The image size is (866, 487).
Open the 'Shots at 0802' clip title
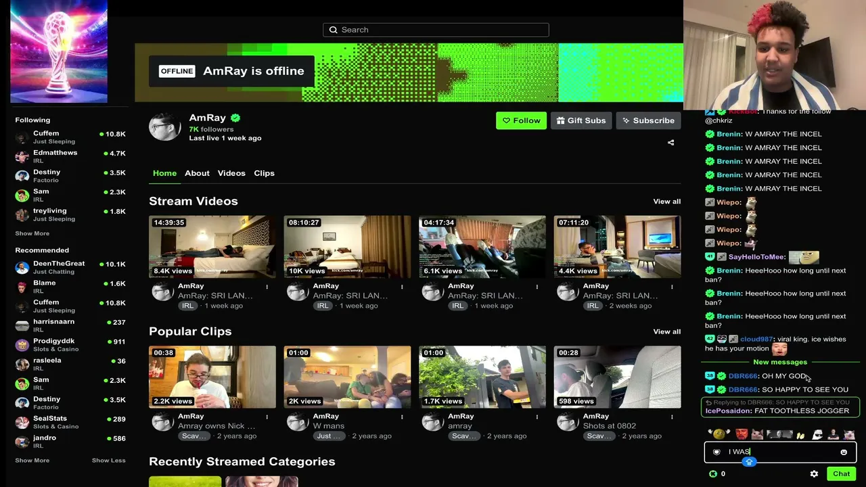click(609, 426)
